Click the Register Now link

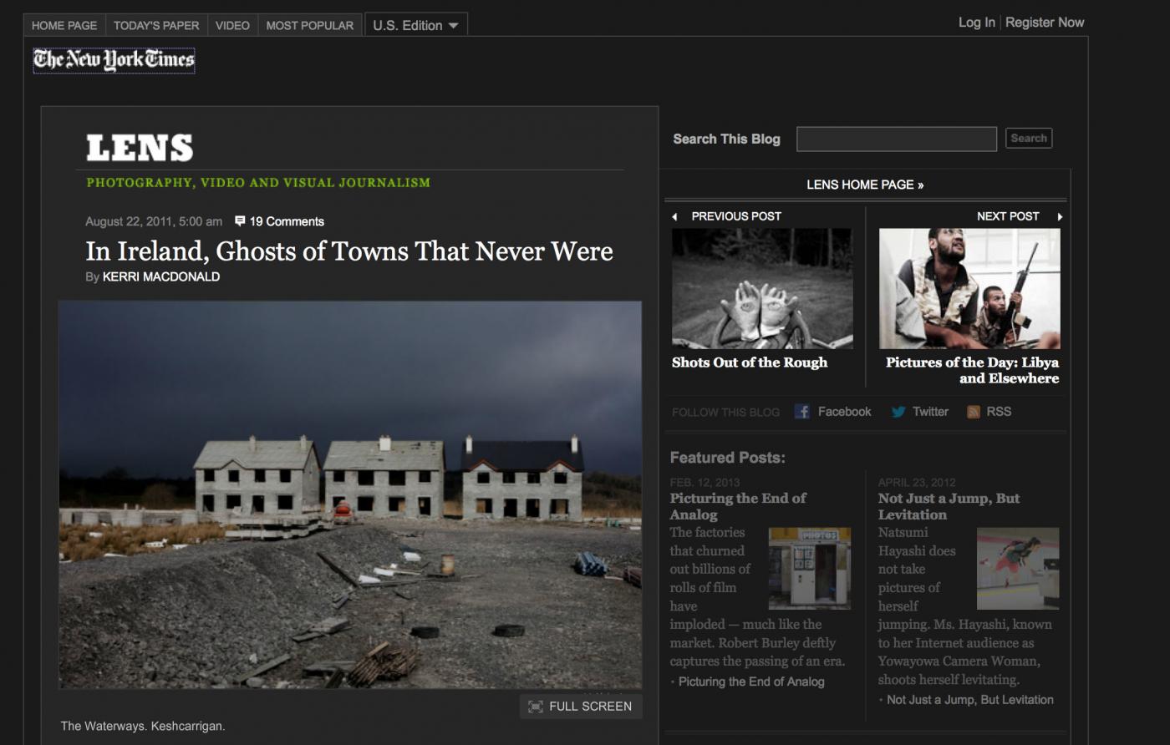point(1045,23)
